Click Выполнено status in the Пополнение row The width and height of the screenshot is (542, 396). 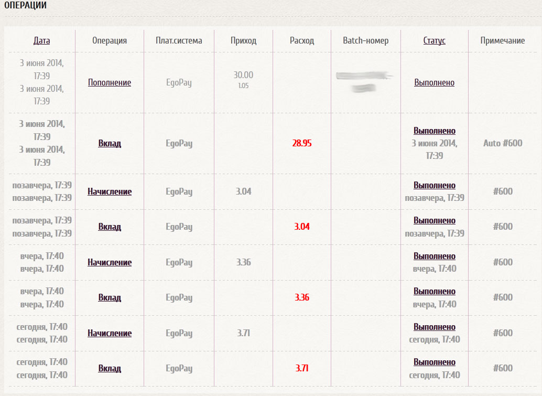point(434,82)
